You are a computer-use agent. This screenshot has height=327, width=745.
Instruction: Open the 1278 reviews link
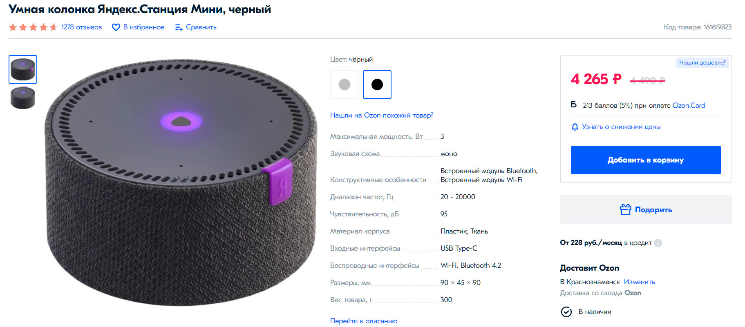pyautogui.click(x=81, y=27)
